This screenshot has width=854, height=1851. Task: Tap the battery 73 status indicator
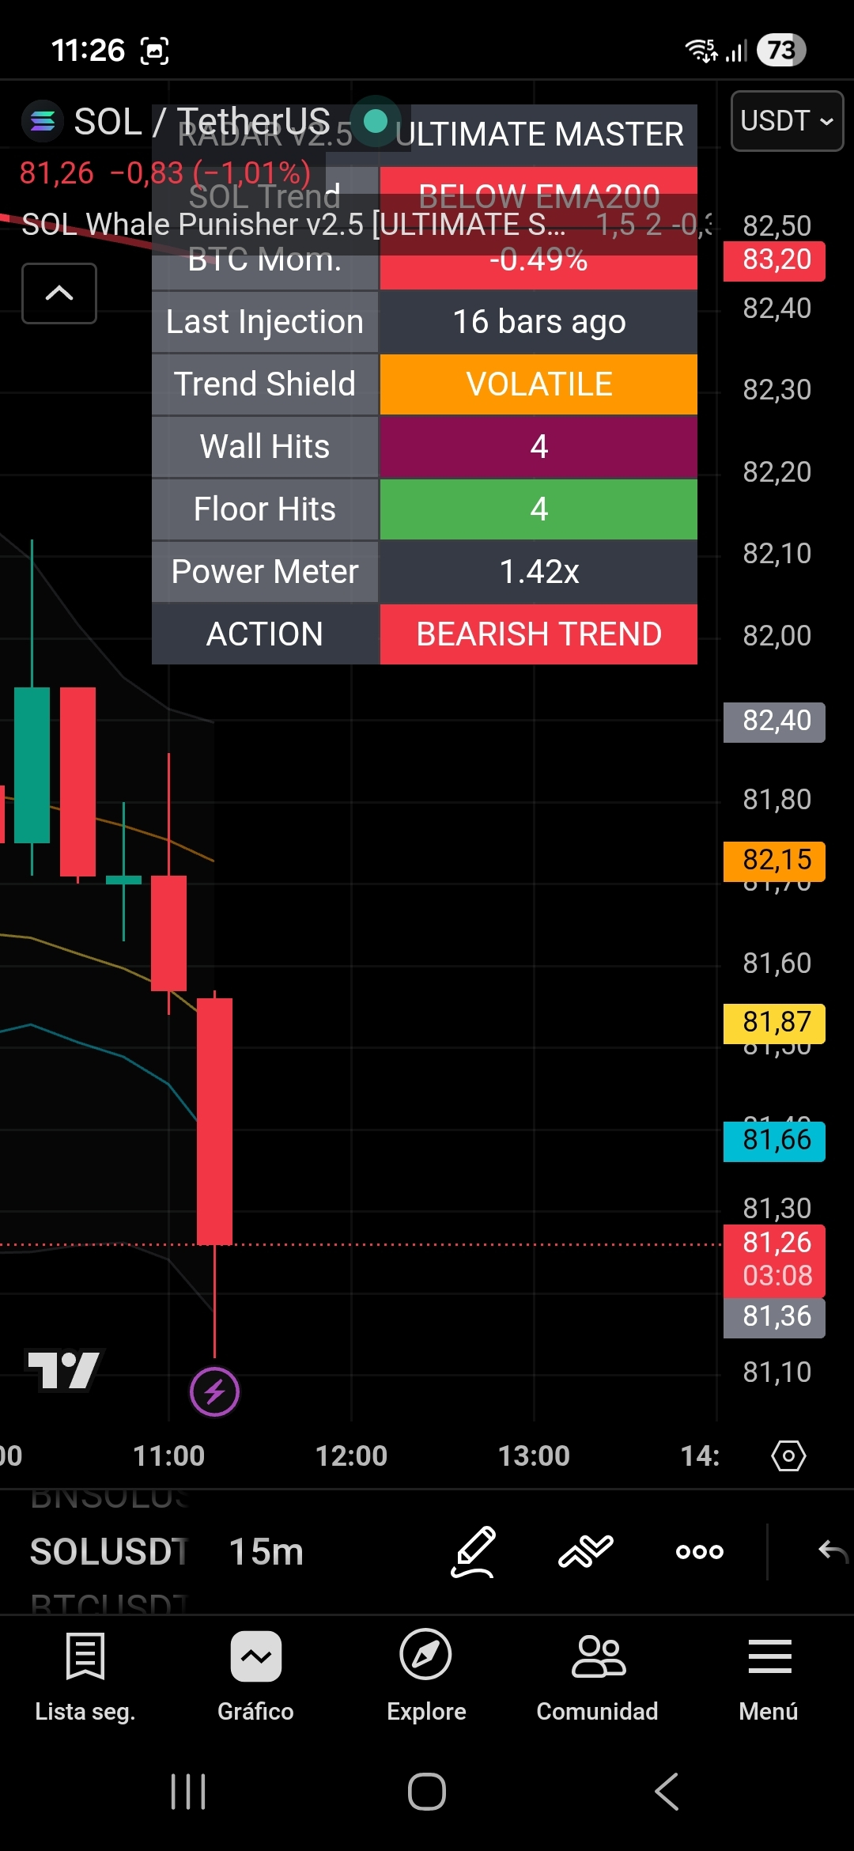(781, 51)
